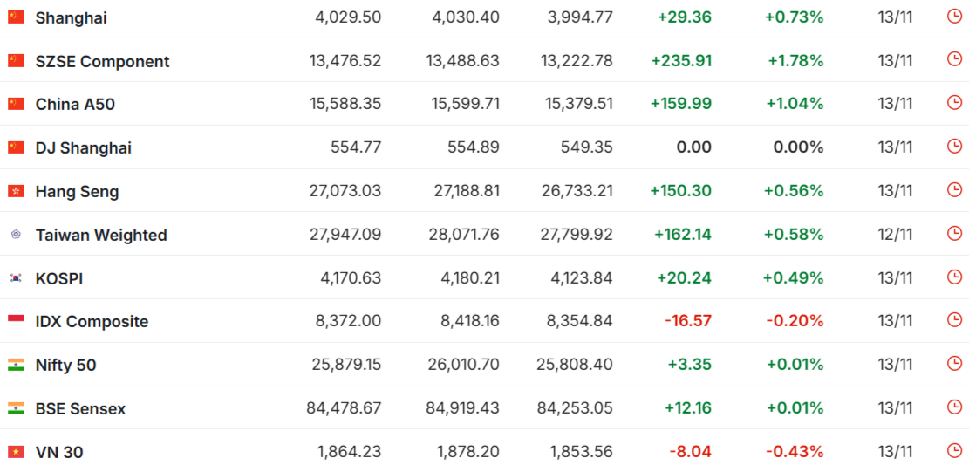Click the South Korea flag beside KOSPI
Screen dimensions: 969x465
16,278
